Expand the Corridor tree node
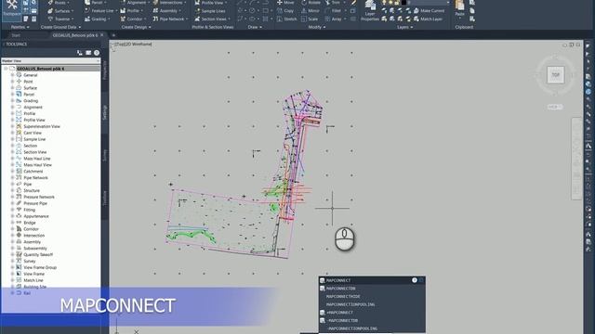This screenshot has width=595, height=334. [12, 229]
